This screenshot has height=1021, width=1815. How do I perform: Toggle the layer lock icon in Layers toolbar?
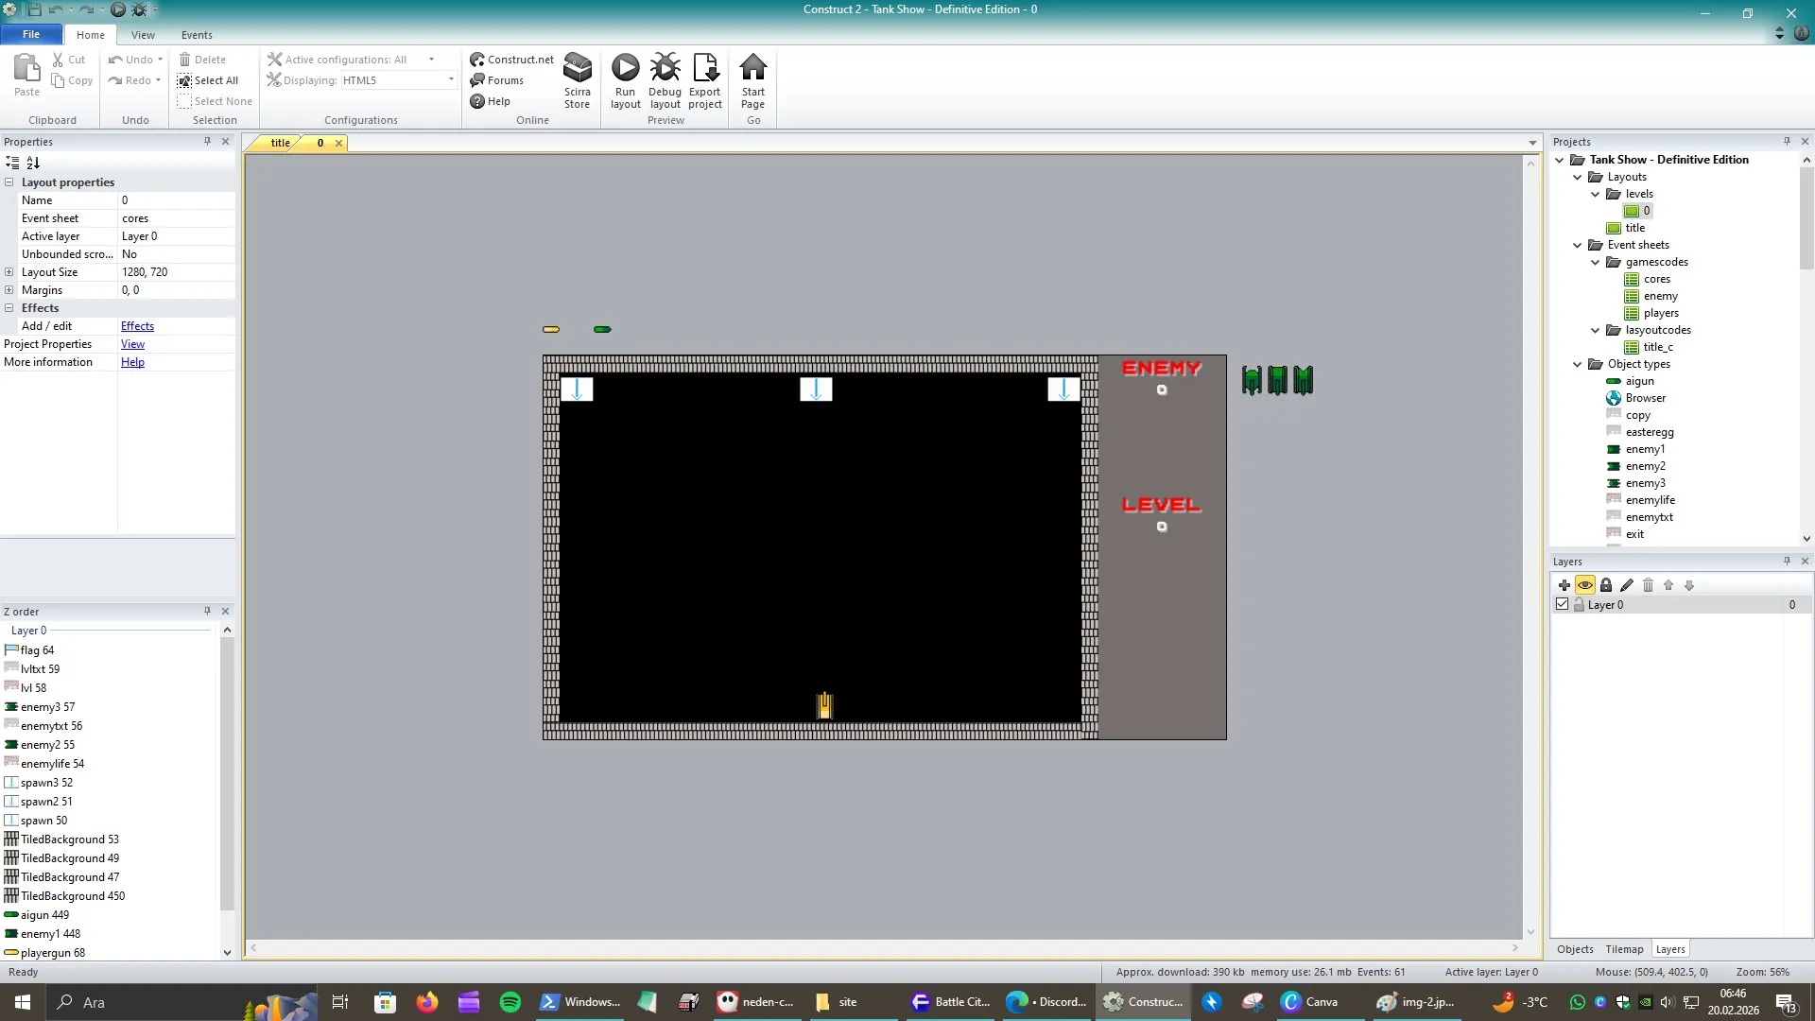pyautogui.click(x=1606, y=585)
